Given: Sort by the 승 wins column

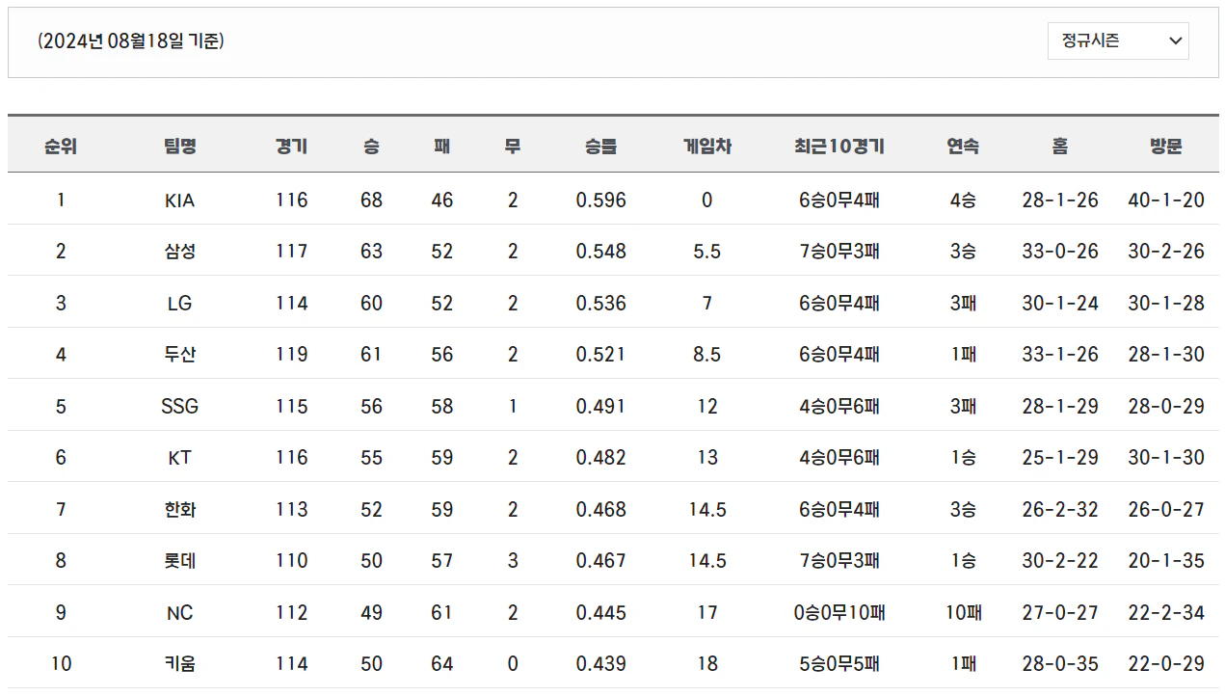Looking at the screenshot, I should [x=371, y=147].
